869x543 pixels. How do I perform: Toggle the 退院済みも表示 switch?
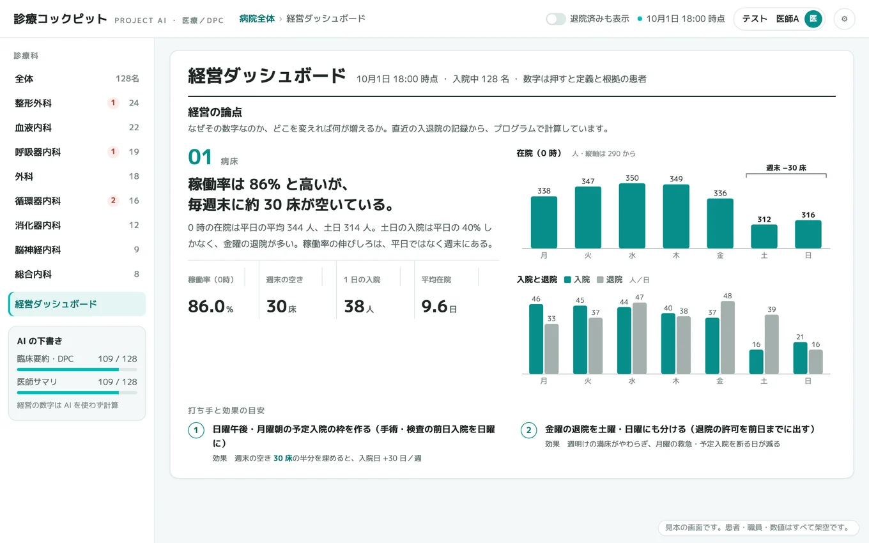[x=556, y=19]
